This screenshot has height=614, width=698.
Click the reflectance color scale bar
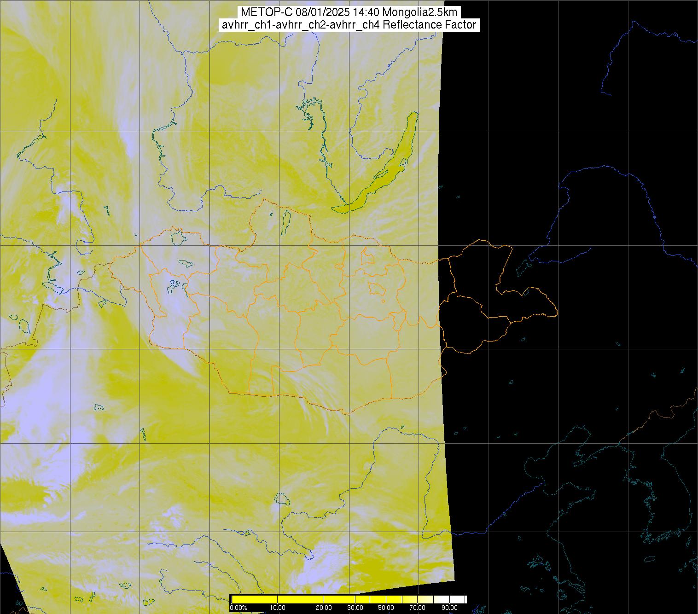pos(349,599)
